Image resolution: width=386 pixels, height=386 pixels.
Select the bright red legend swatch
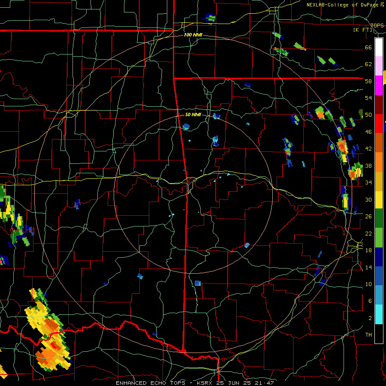[379, 124]
